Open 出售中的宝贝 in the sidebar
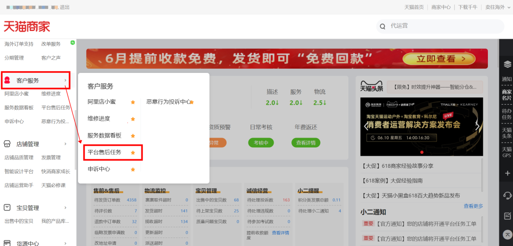Image resolution: width=513 pixels, height=246 pixels. pyautogui.click(x=19, y=221)
